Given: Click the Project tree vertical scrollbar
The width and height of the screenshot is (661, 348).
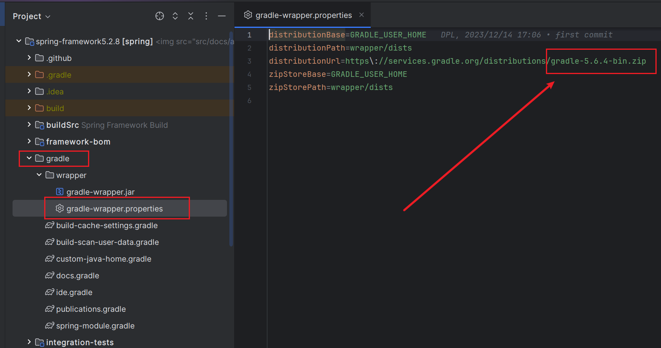Looking at the screenshot, I should tap(231, 139).
